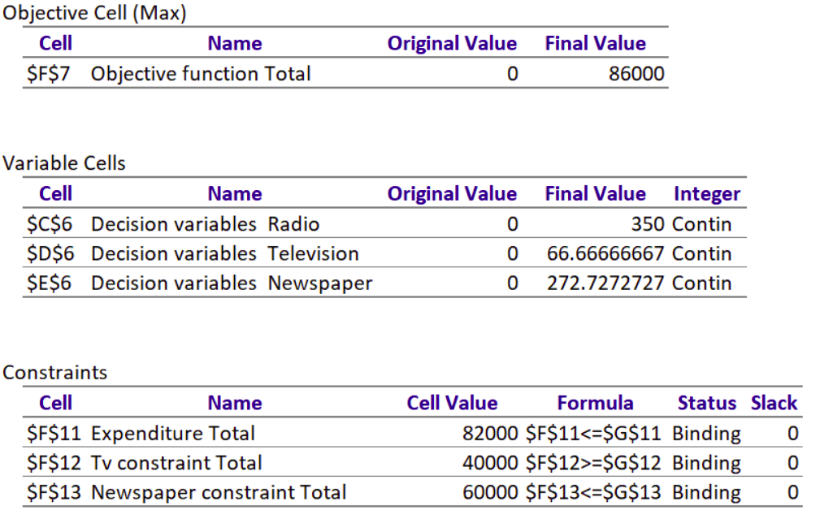
Task: Click the Slack column header
Action: click(x=774, y=403)
